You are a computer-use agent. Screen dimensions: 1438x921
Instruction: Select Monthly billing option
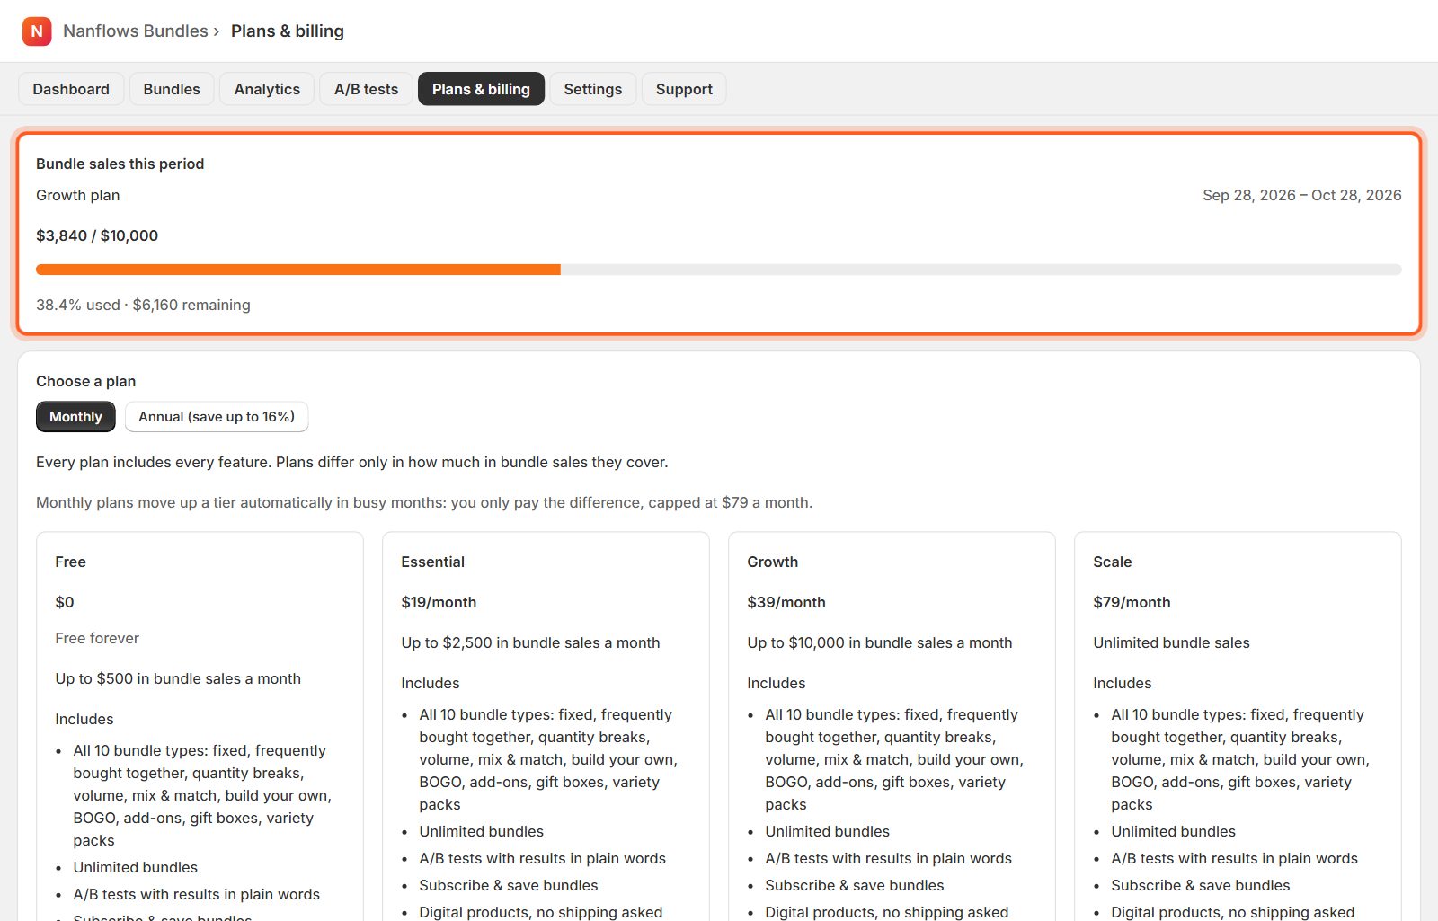pyautogui.click(x=75, y=417)
